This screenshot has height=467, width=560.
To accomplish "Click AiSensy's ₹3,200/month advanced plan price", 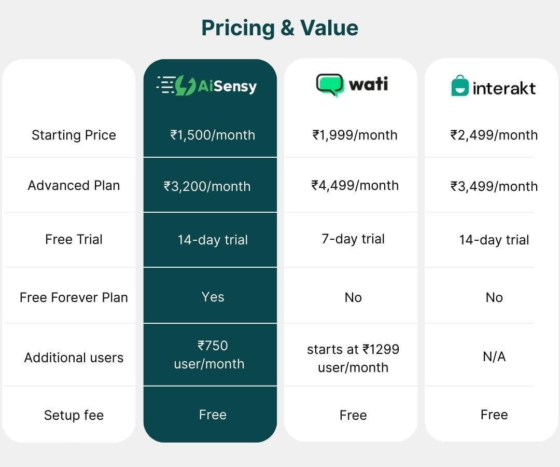I will 207,186.
